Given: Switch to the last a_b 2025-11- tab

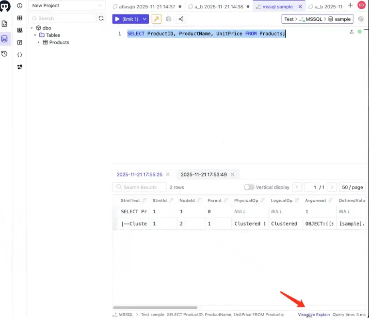Looking at the screenshot, I should pyautogui.click(x=327, y=7).
